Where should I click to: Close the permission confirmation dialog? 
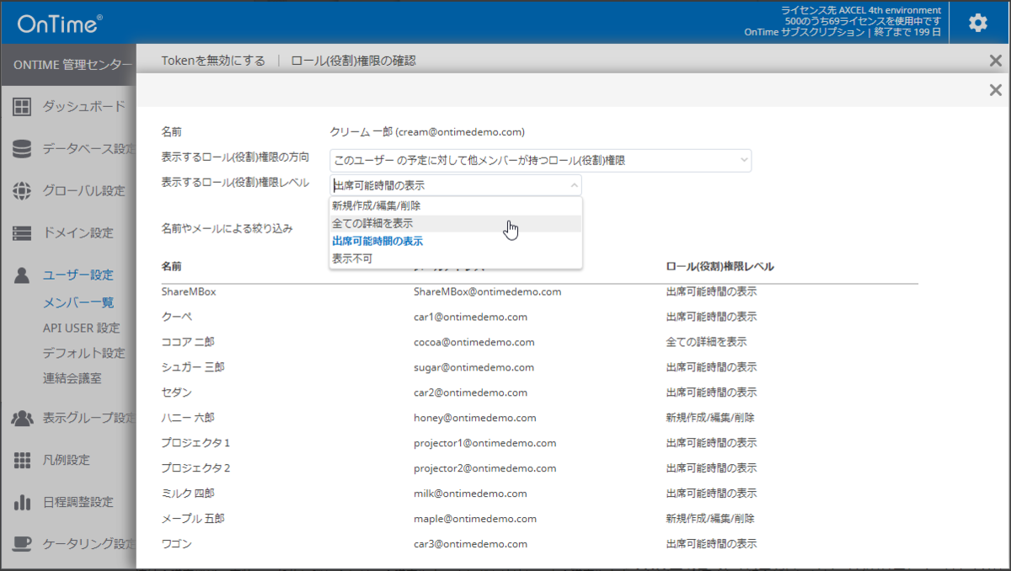[995, 89]
